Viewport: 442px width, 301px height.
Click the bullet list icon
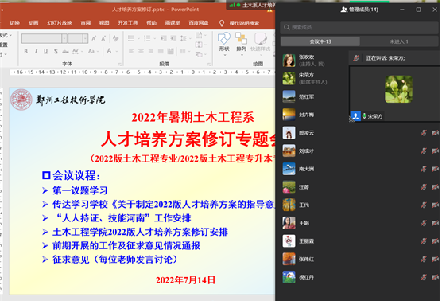pyautogui.click(x=131, y=38)
